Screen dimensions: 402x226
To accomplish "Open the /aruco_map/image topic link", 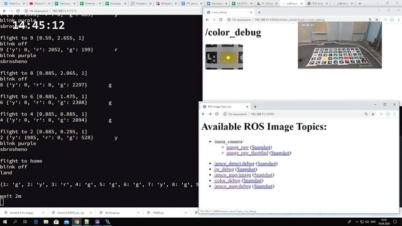I will 232,175.
